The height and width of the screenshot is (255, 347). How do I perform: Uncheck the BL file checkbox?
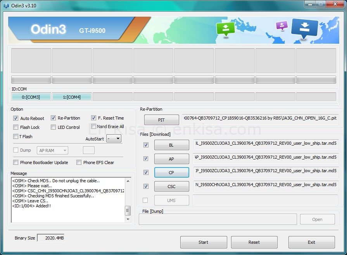click(x=146, y=145)
